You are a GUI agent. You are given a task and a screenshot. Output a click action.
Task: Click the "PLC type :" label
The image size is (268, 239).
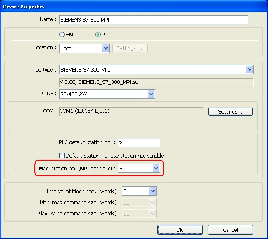click(x=44, y=70)
